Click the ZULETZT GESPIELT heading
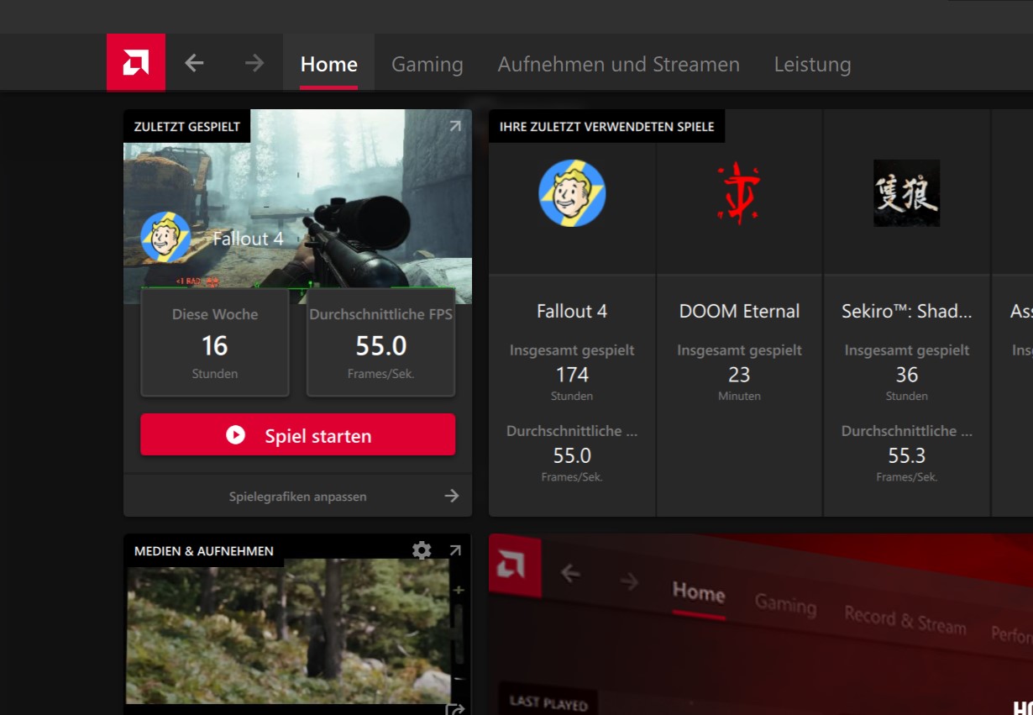 pyautogui.click(x=187, y=126)
